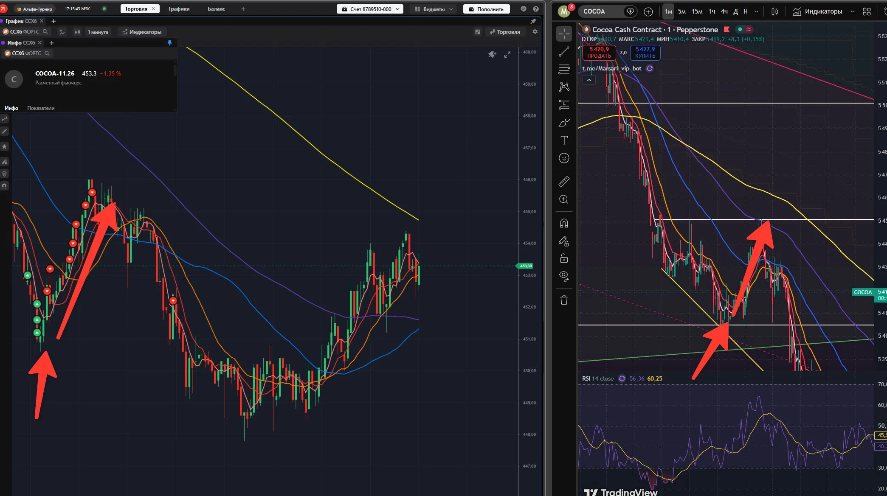The image size is (887, 496).
Task: Open the forecasting and measurement tools
Action: tap(564, 105)
